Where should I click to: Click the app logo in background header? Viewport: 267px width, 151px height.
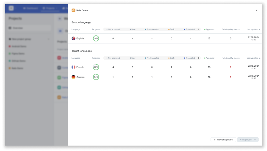11,8
